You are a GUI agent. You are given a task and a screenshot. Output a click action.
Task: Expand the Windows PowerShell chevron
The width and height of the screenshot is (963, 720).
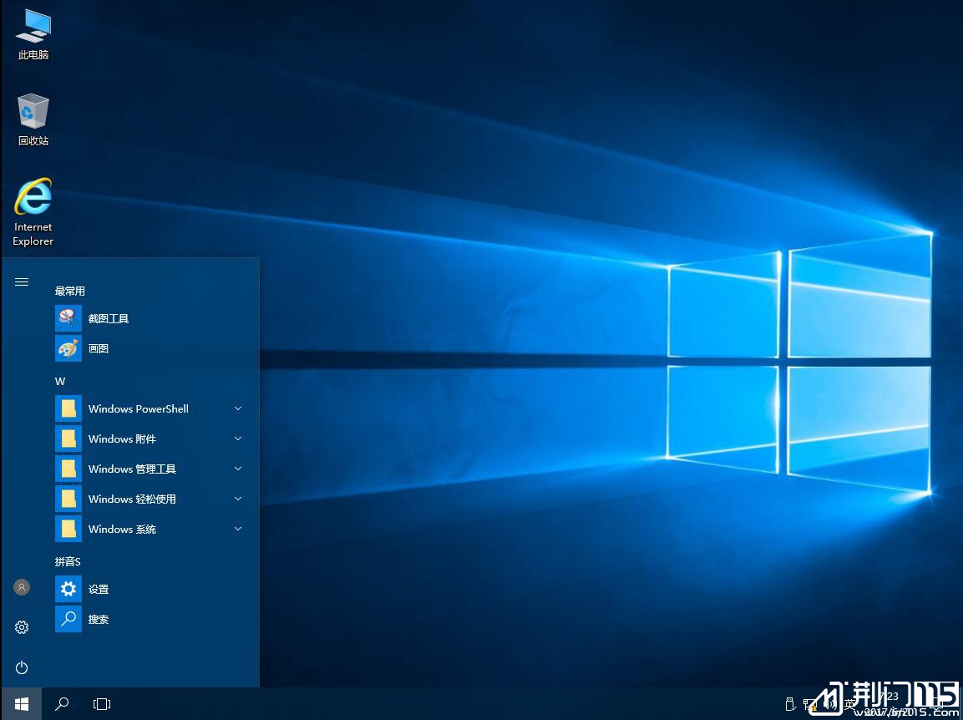tap(238, 408)
